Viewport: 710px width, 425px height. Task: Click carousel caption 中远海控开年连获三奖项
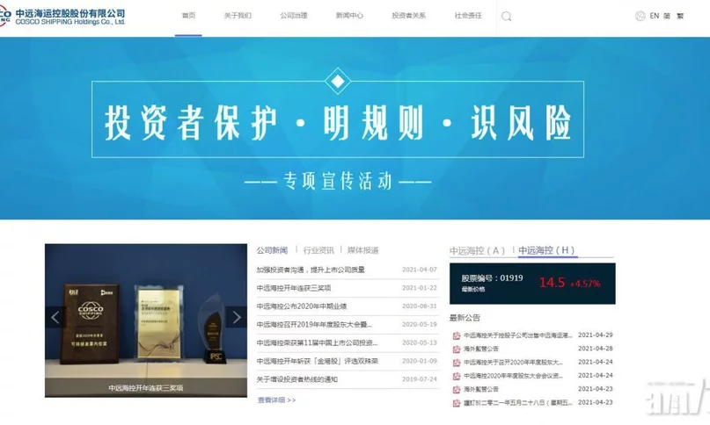[146, 388]
